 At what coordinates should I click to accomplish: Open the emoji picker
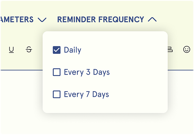click(x=187, y=49)
